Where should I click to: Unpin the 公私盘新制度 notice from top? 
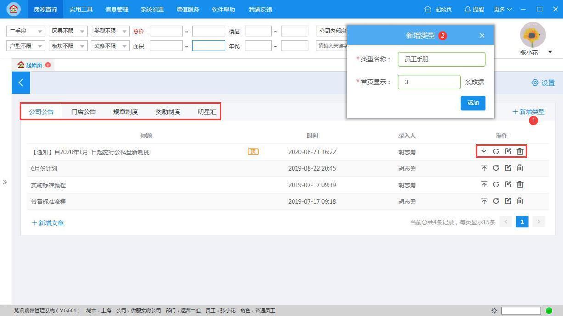484,151
